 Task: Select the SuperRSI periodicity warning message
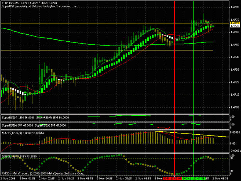(40, 7)
